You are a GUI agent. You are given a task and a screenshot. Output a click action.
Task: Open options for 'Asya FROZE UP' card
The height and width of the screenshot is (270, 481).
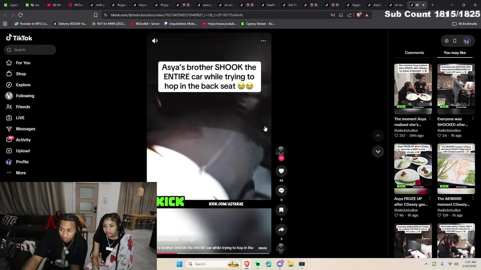[430, 198]
